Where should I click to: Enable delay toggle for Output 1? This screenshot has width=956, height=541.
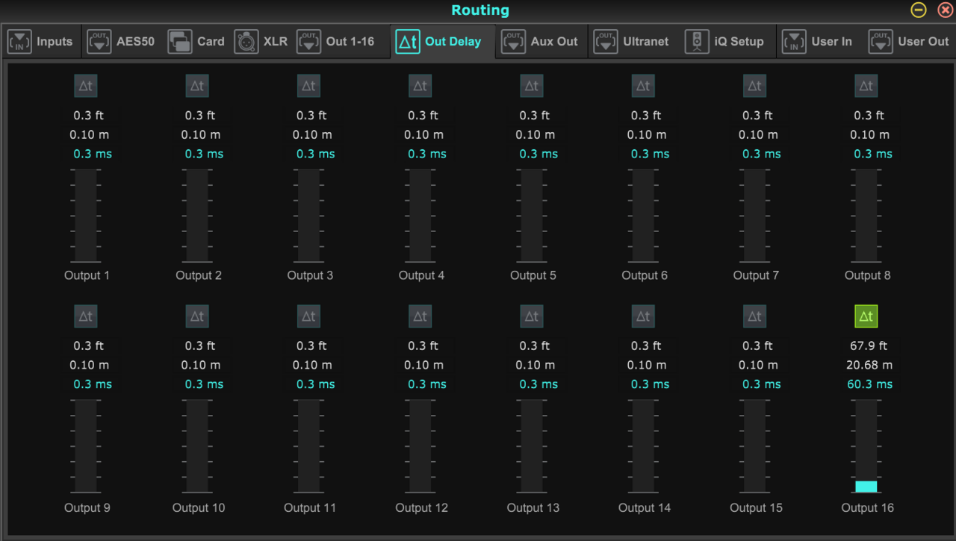pyautogui.click(x=86, y=87)
